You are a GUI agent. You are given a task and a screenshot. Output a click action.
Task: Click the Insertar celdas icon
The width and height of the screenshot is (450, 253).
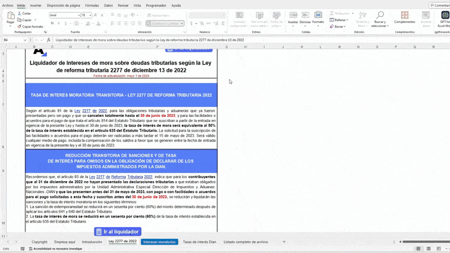tap(293, 15)
